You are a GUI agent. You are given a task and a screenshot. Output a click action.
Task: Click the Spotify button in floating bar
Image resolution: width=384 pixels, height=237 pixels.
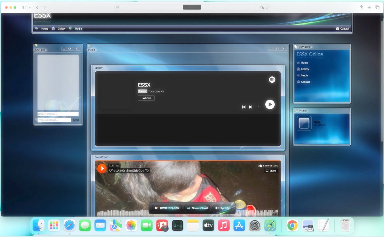click(223, 208)
